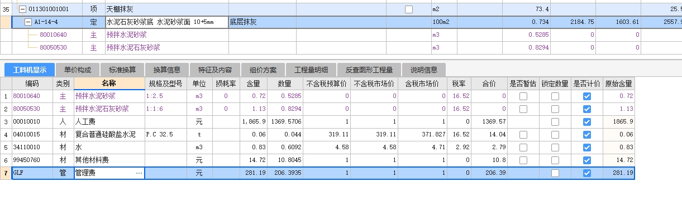Image resolution: width=682 pixels, height=206 pixels.
Task: Switch to the 工料机显示 tab
Action: (x=30, y=70)
